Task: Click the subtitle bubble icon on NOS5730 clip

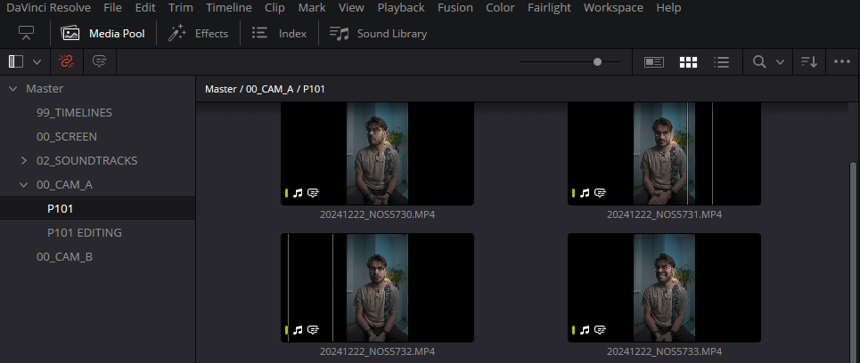Action: [x=313, y=193]
